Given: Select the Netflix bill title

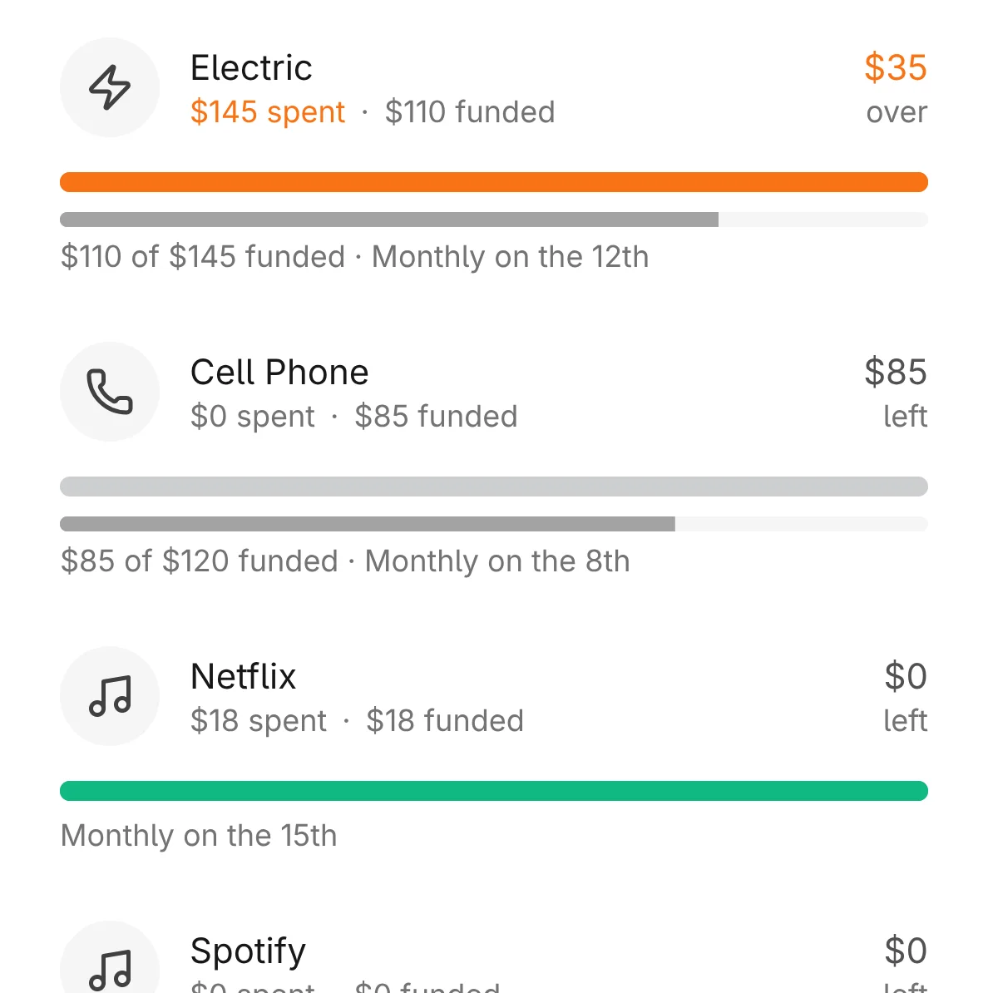Looking at the screenshot, I should (x=243, y=677).
